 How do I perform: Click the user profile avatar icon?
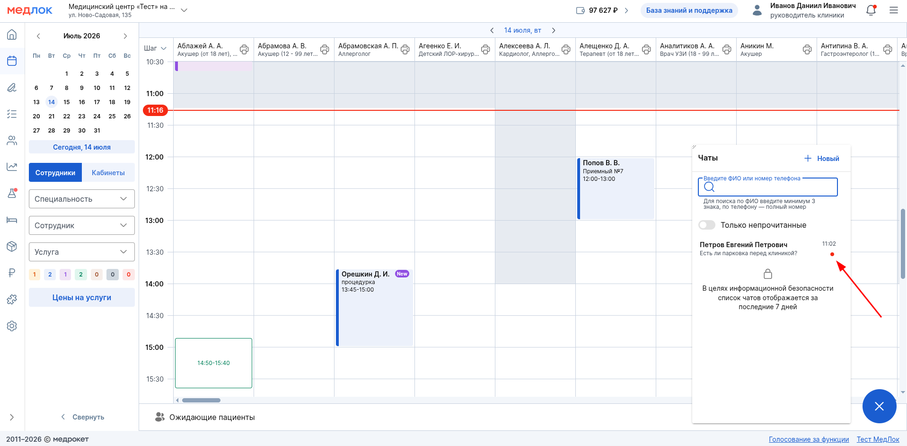(x=757, y=10)
